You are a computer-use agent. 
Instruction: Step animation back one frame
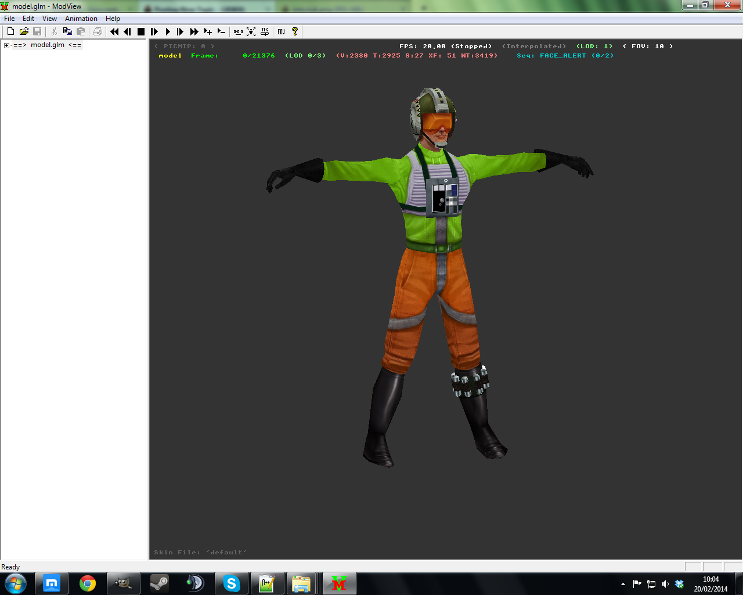(128, 31)
